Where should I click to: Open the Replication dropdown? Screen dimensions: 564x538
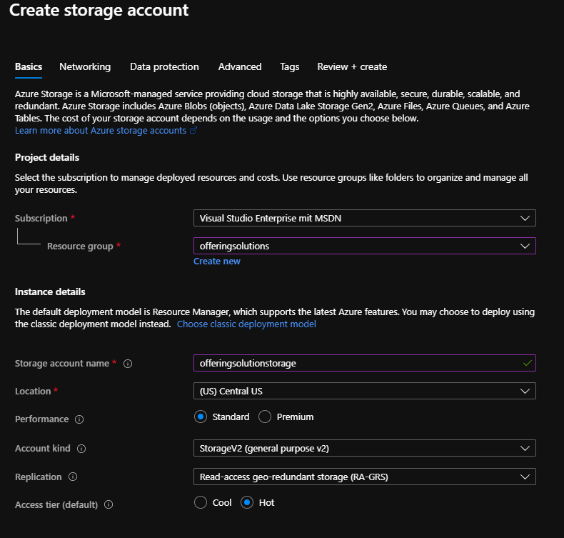coord(365,477)
